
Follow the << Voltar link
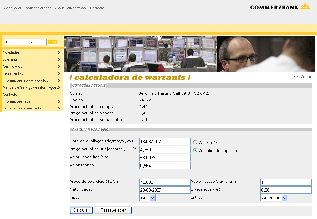point(302,77)
